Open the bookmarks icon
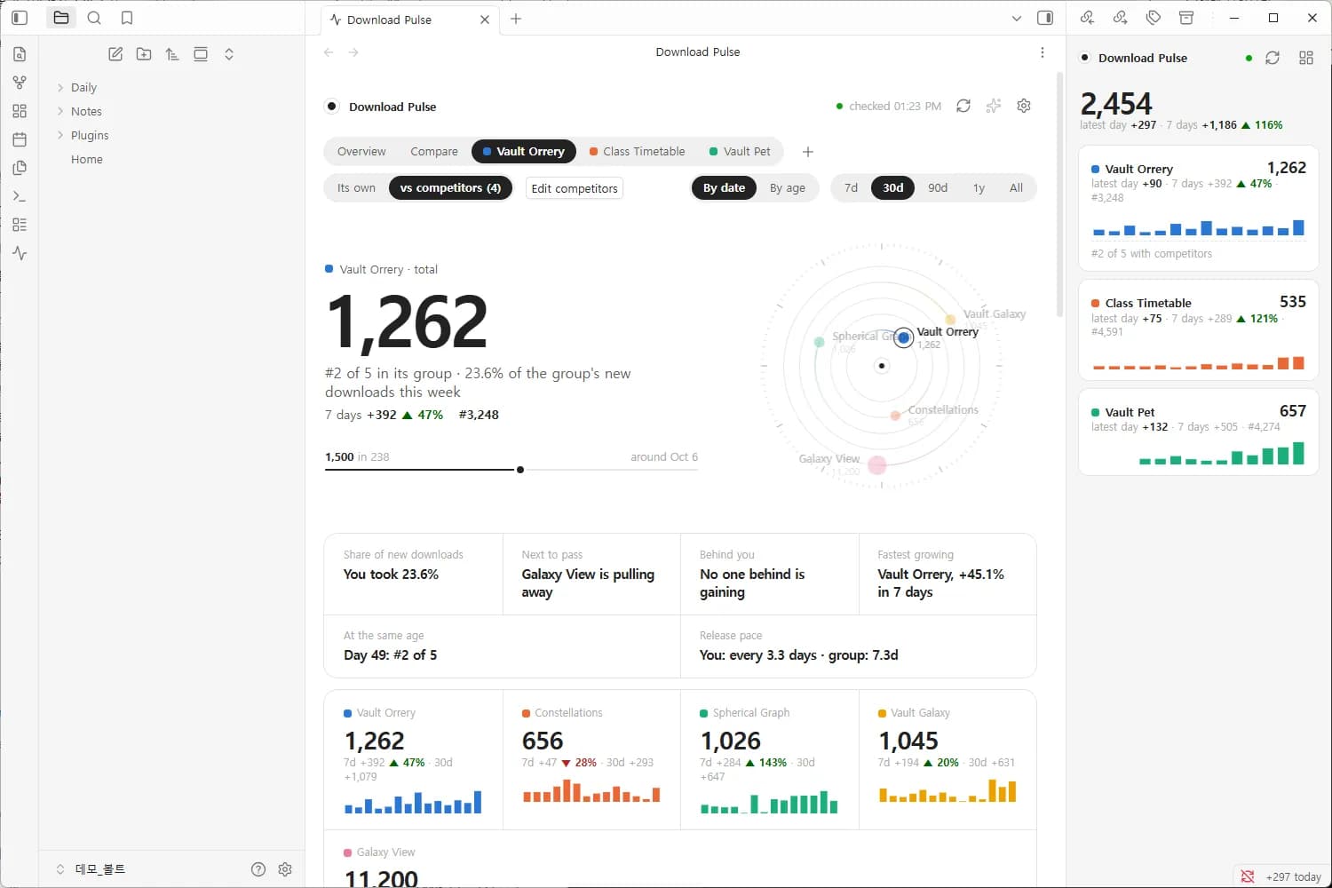 point(127,18)
